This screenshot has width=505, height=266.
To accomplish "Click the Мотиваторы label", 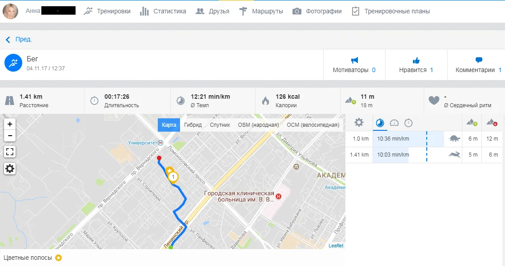I will tap(350, 70).
